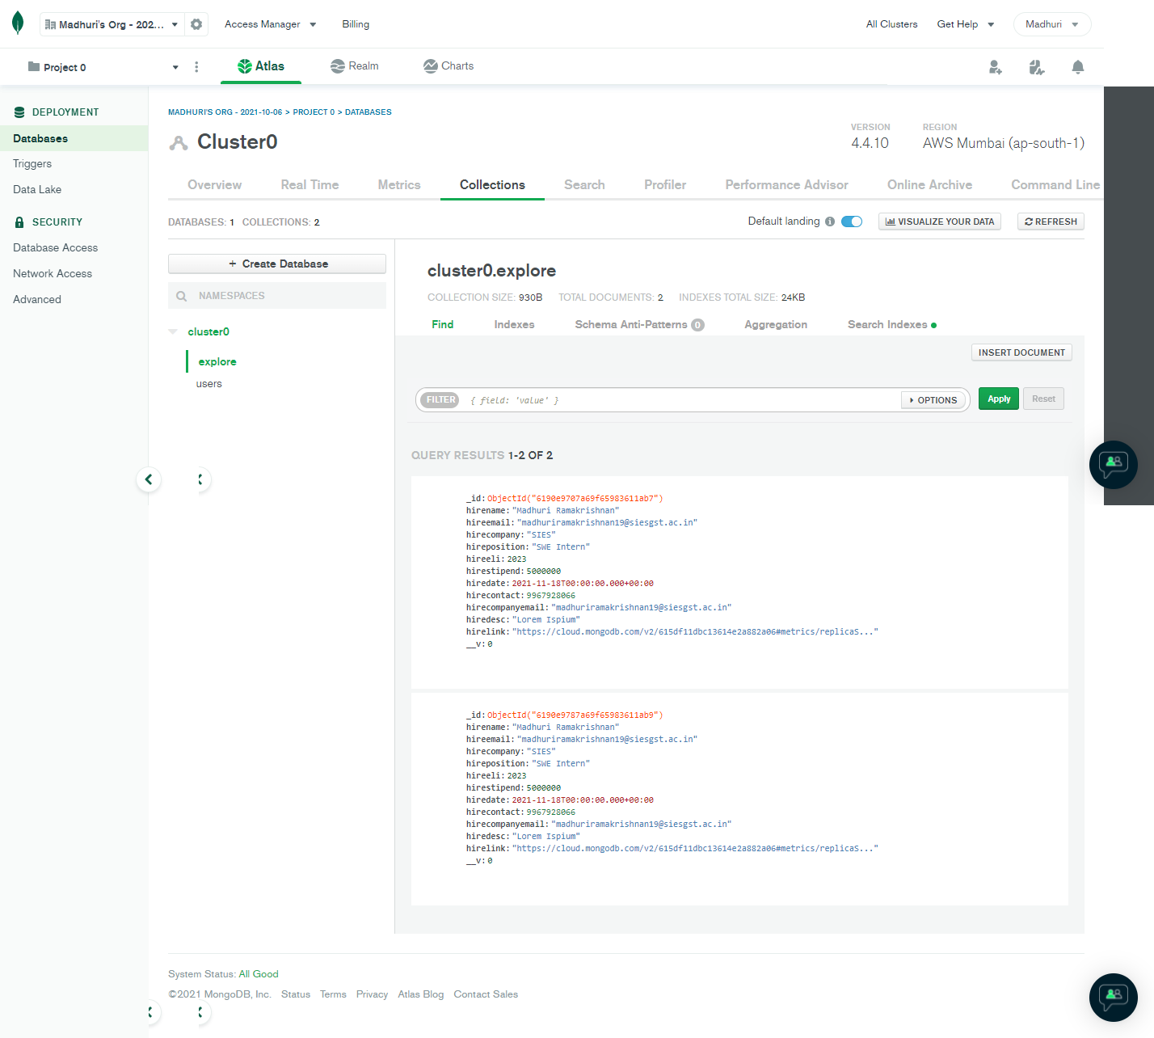This screenshot has width=1154, height=1038.
Task: Expand the Access Manager menu
Action: click(x=271, y=24)
